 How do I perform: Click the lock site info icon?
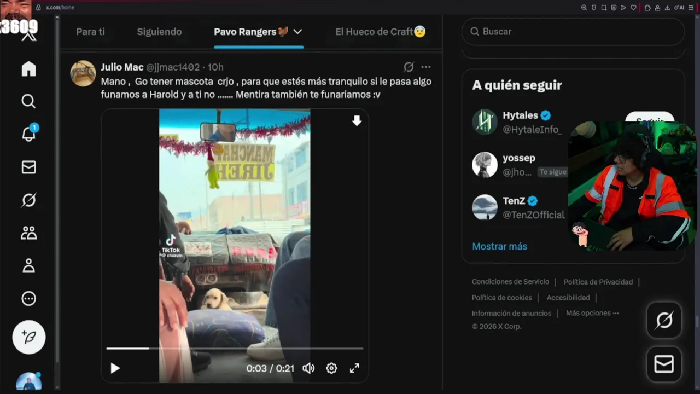(38, 8)
